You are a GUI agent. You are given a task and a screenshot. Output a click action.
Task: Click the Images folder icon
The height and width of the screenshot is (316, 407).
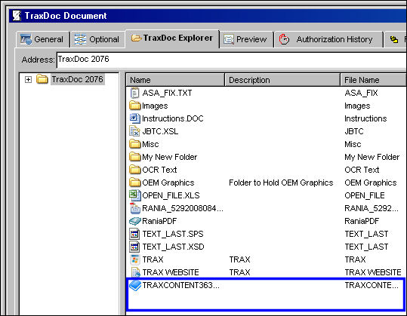(135, 106)
